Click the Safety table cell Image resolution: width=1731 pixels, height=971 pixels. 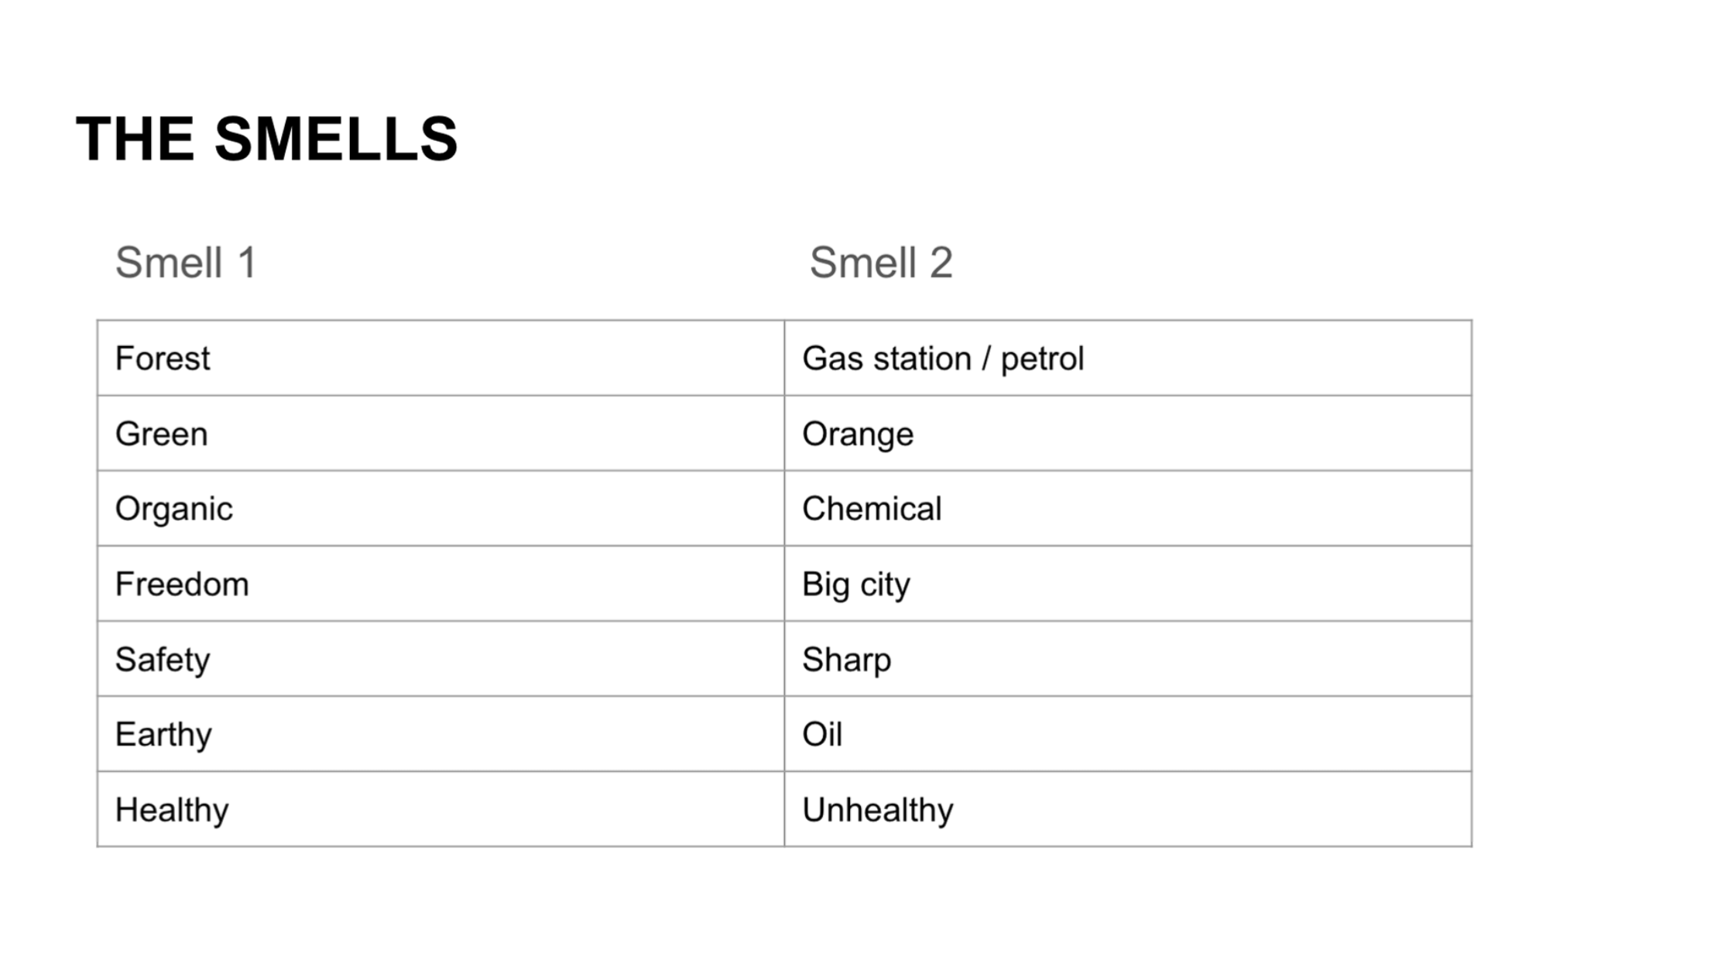(x=440, y=658)
